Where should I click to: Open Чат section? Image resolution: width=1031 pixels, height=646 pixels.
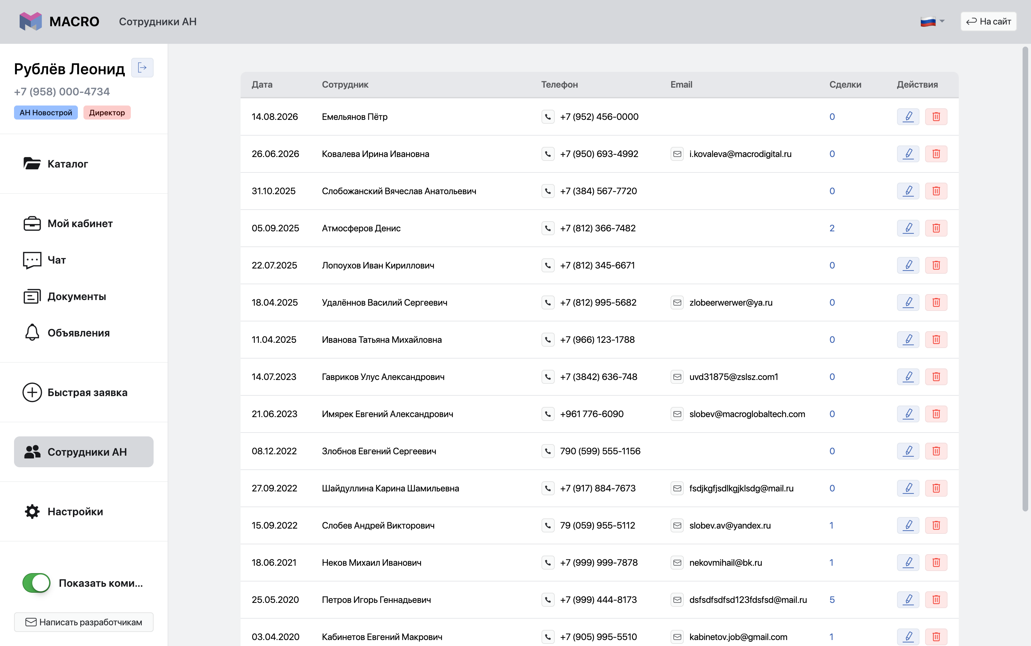click(x=84, y=260)
